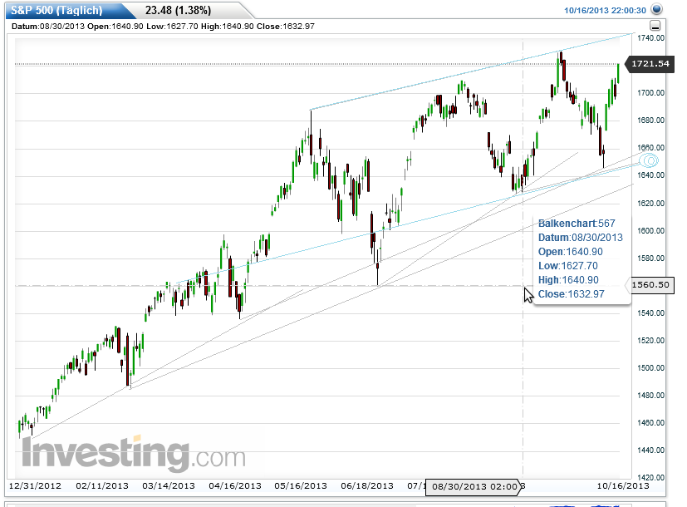Collapse the chart with the minimize button
Image resolution: width=687 pixels, height=507 pixels.
(x=655, y=26)
